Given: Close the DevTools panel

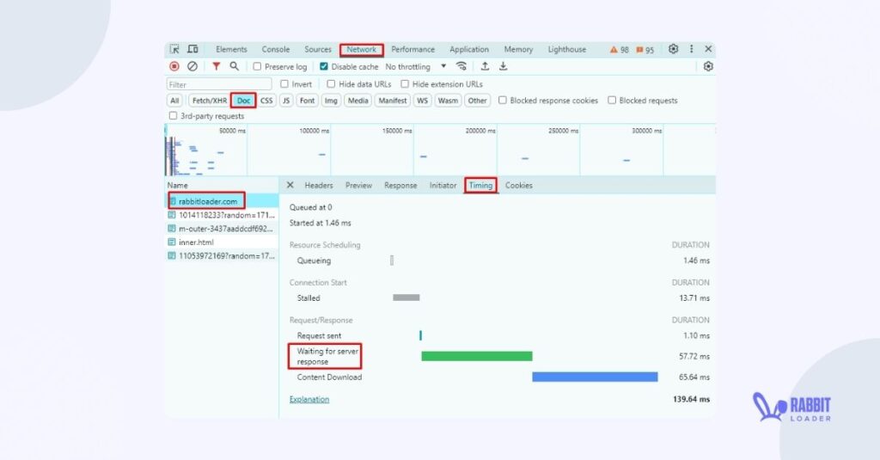Looking at the screenshot, I should coord(708,49).
